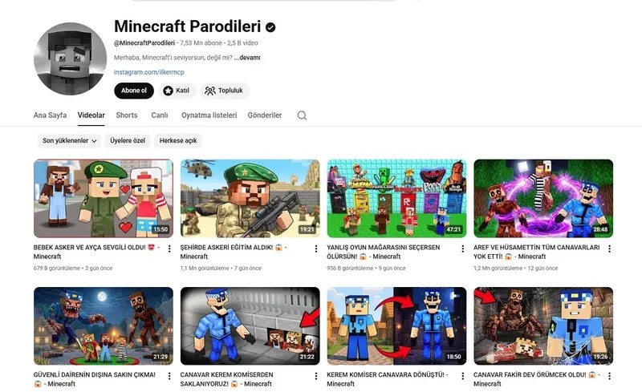642x392 pixels.
Task: Expand channel description with ...devamı
Action: pos(247,58)
